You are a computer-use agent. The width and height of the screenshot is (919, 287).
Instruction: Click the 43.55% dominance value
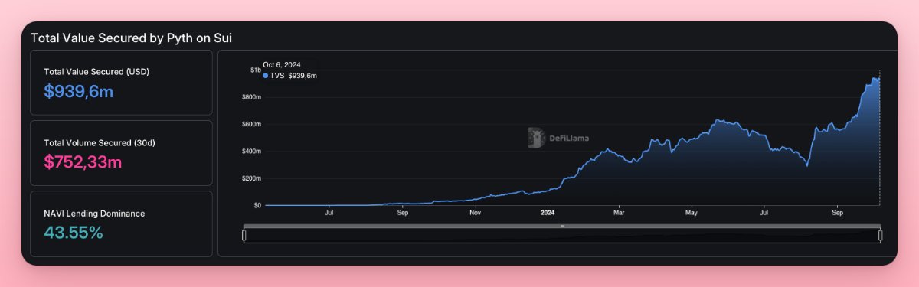click(74, 233)
